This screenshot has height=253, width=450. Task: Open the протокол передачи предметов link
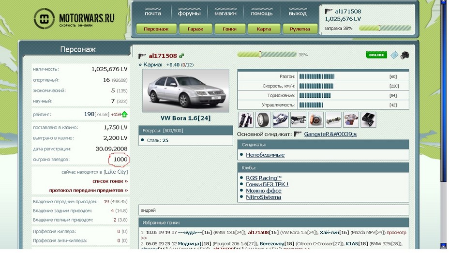click(x=89, y=191)
